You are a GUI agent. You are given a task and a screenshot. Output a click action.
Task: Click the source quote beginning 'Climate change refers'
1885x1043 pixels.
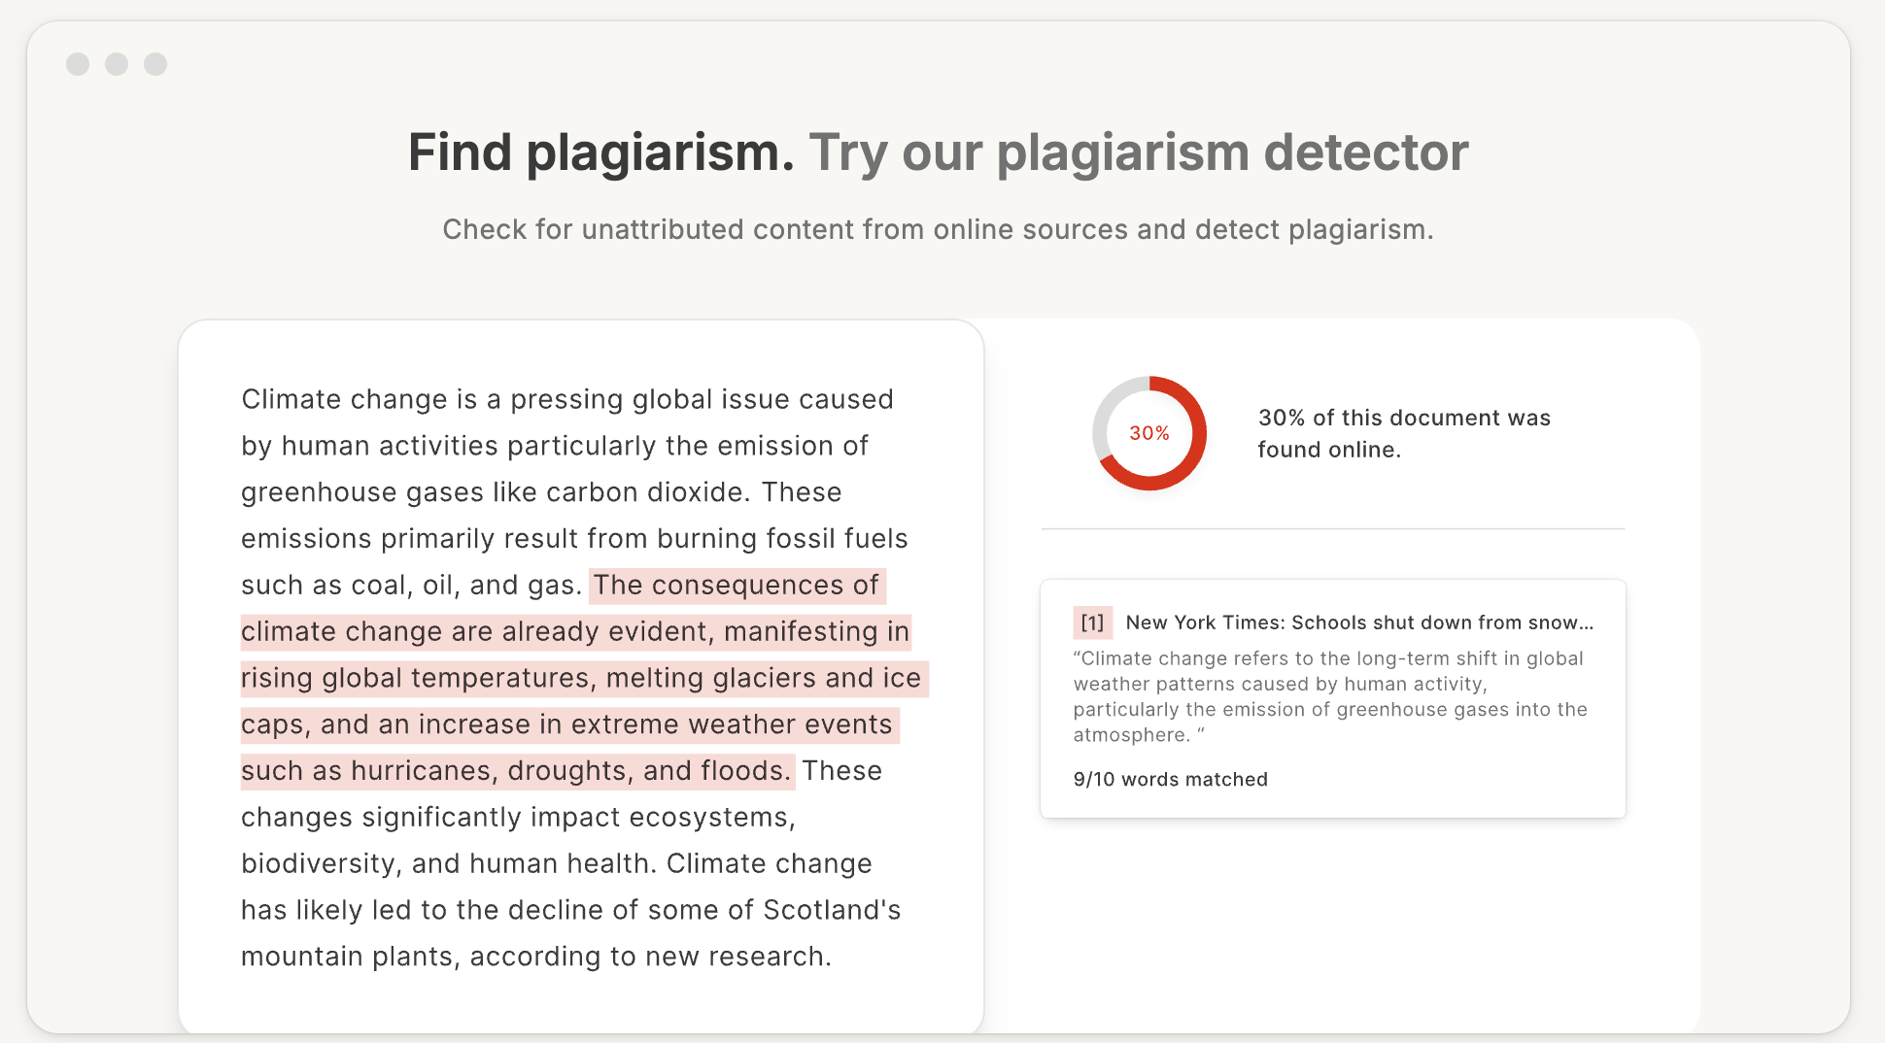point(1330,696)
